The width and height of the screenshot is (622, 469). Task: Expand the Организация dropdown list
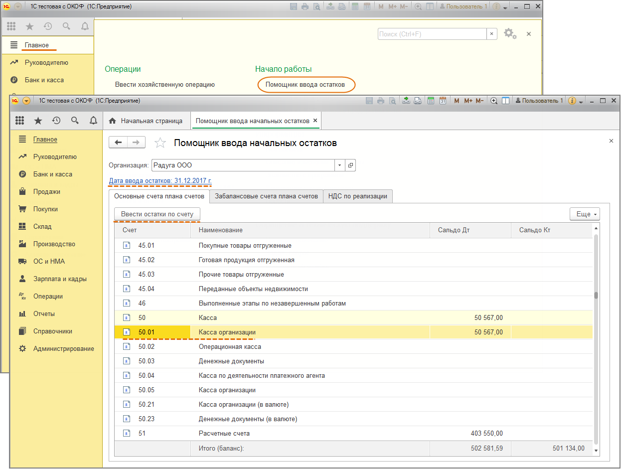(x=339, y=165)
